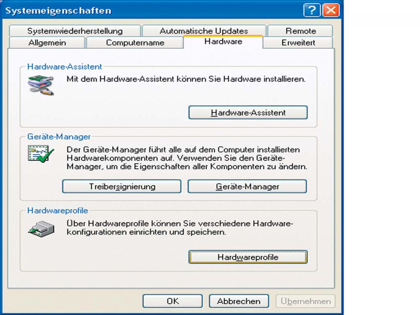Click the Hardwareprofile button
Image resolution: width=420 pixels, height=315 pixels.
[x=248, y=257]
